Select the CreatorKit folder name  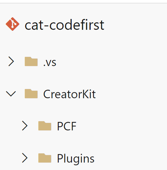(x=70, y=94)
